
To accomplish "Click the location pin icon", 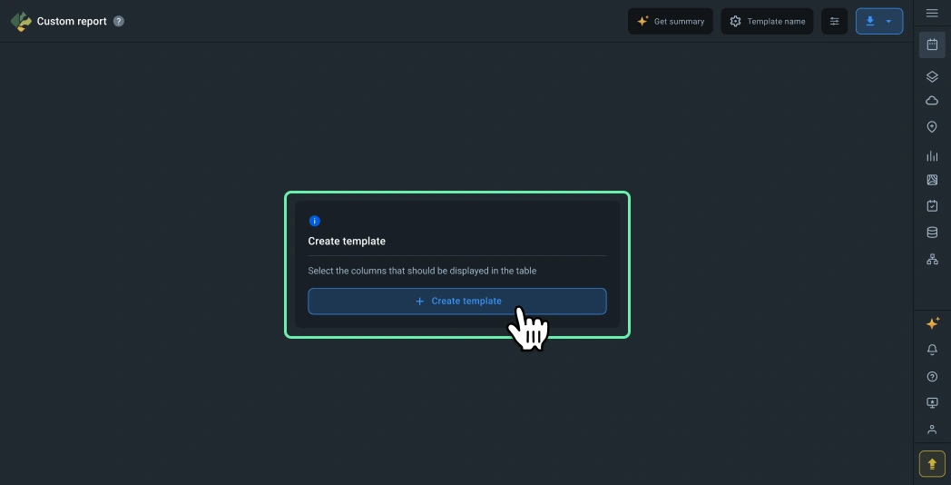I will click(x=932, y=127).
